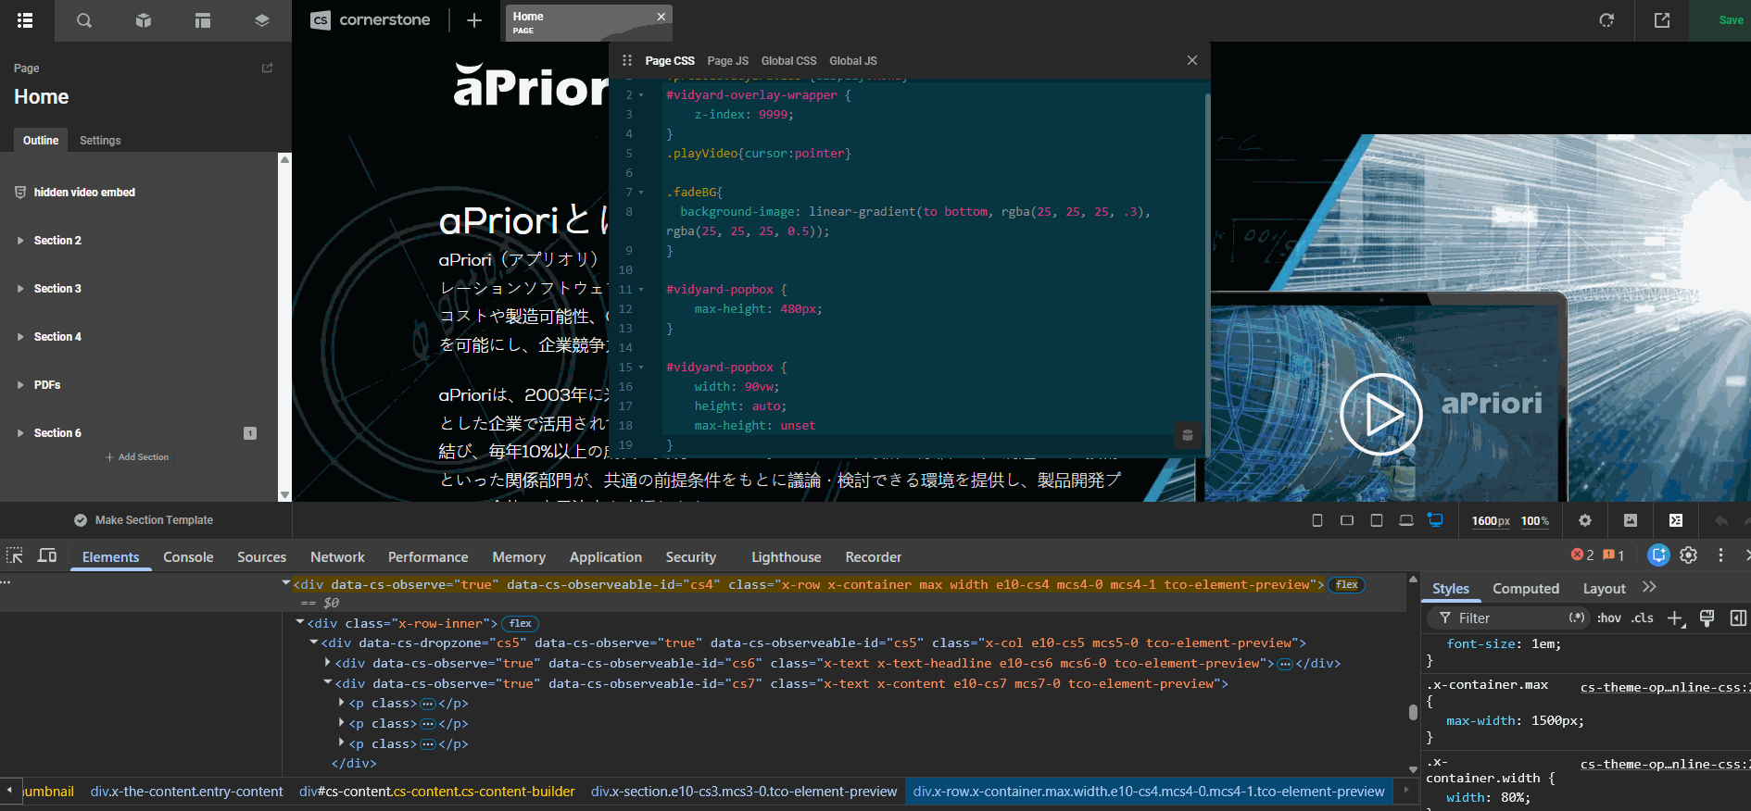The height and width of the screenshot is (811, 1751).
Task: Open the Cornerstone main menu list icon
Action: point(25,20)
